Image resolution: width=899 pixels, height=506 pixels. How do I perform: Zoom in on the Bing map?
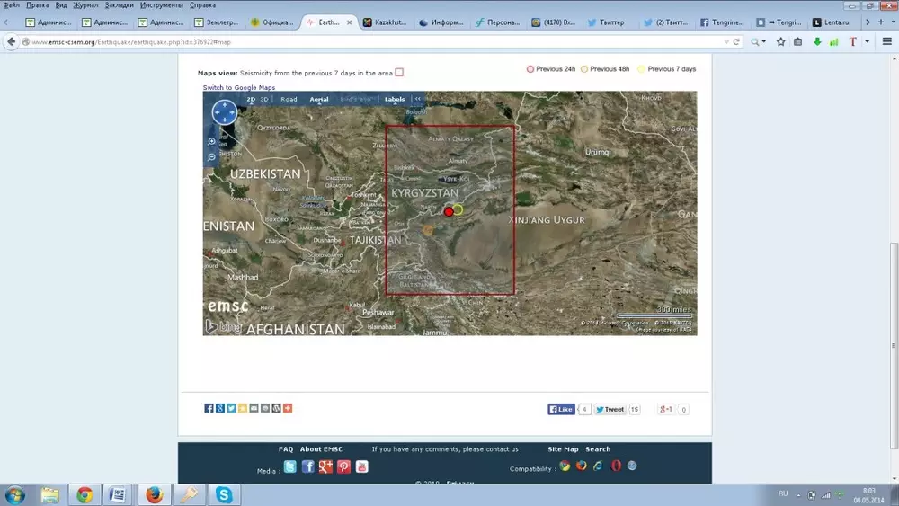[x=211, y=141]
